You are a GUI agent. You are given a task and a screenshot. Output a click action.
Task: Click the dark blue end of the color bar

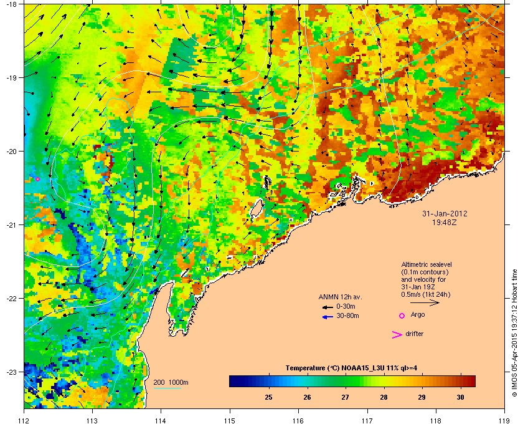pos(234,381)
